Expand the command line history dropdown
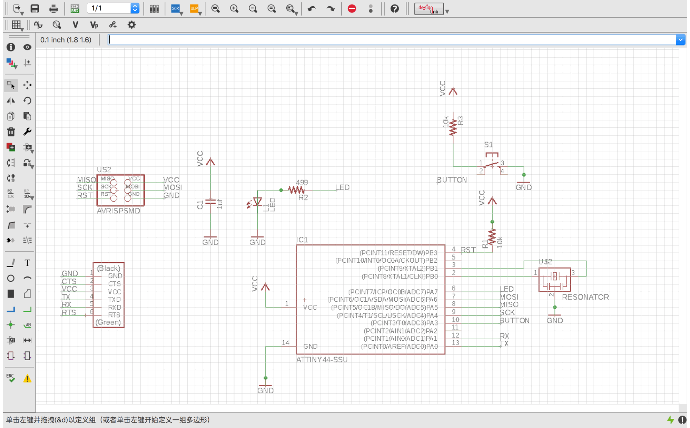Screen dimensions: 690x428 click(x=680, y=40)
